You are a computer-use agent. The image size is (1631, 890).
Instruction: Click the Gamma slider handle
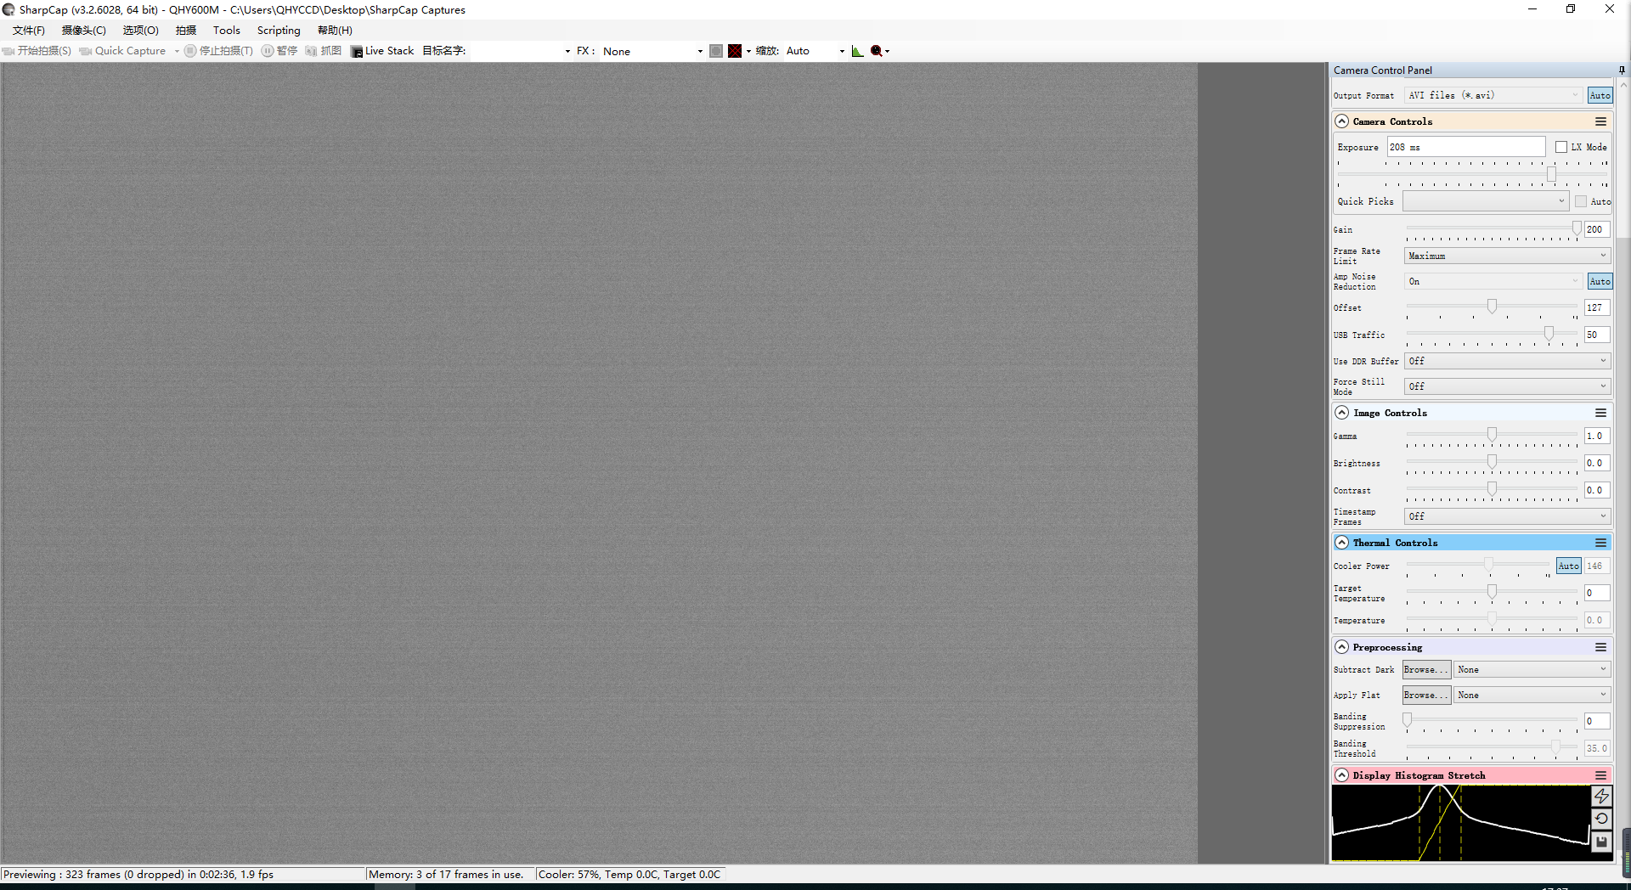[1492, 435]
